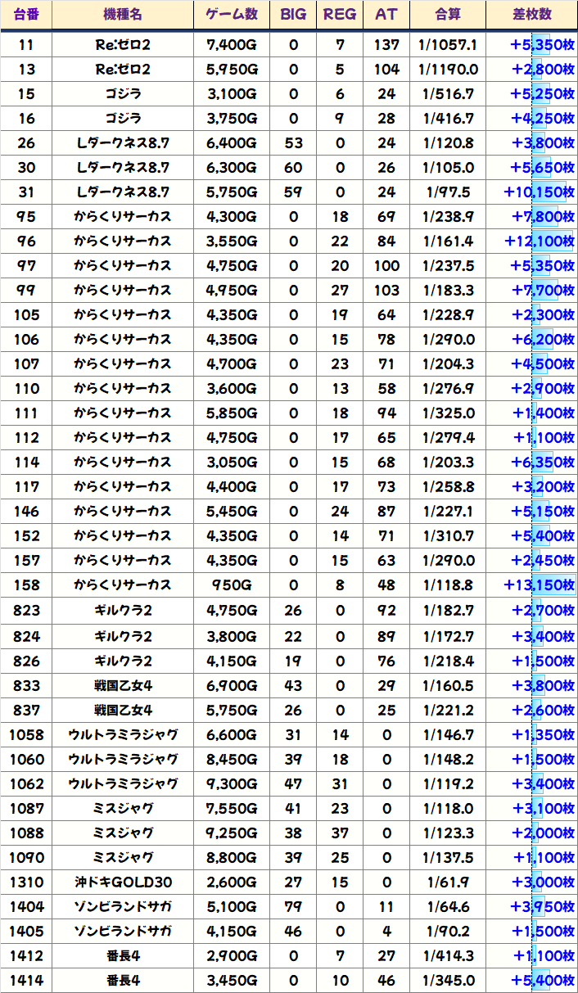The height and width of the screenshot is (993, 578).
Task: Click the 5,850G game count cell
Action: (233, 413)
